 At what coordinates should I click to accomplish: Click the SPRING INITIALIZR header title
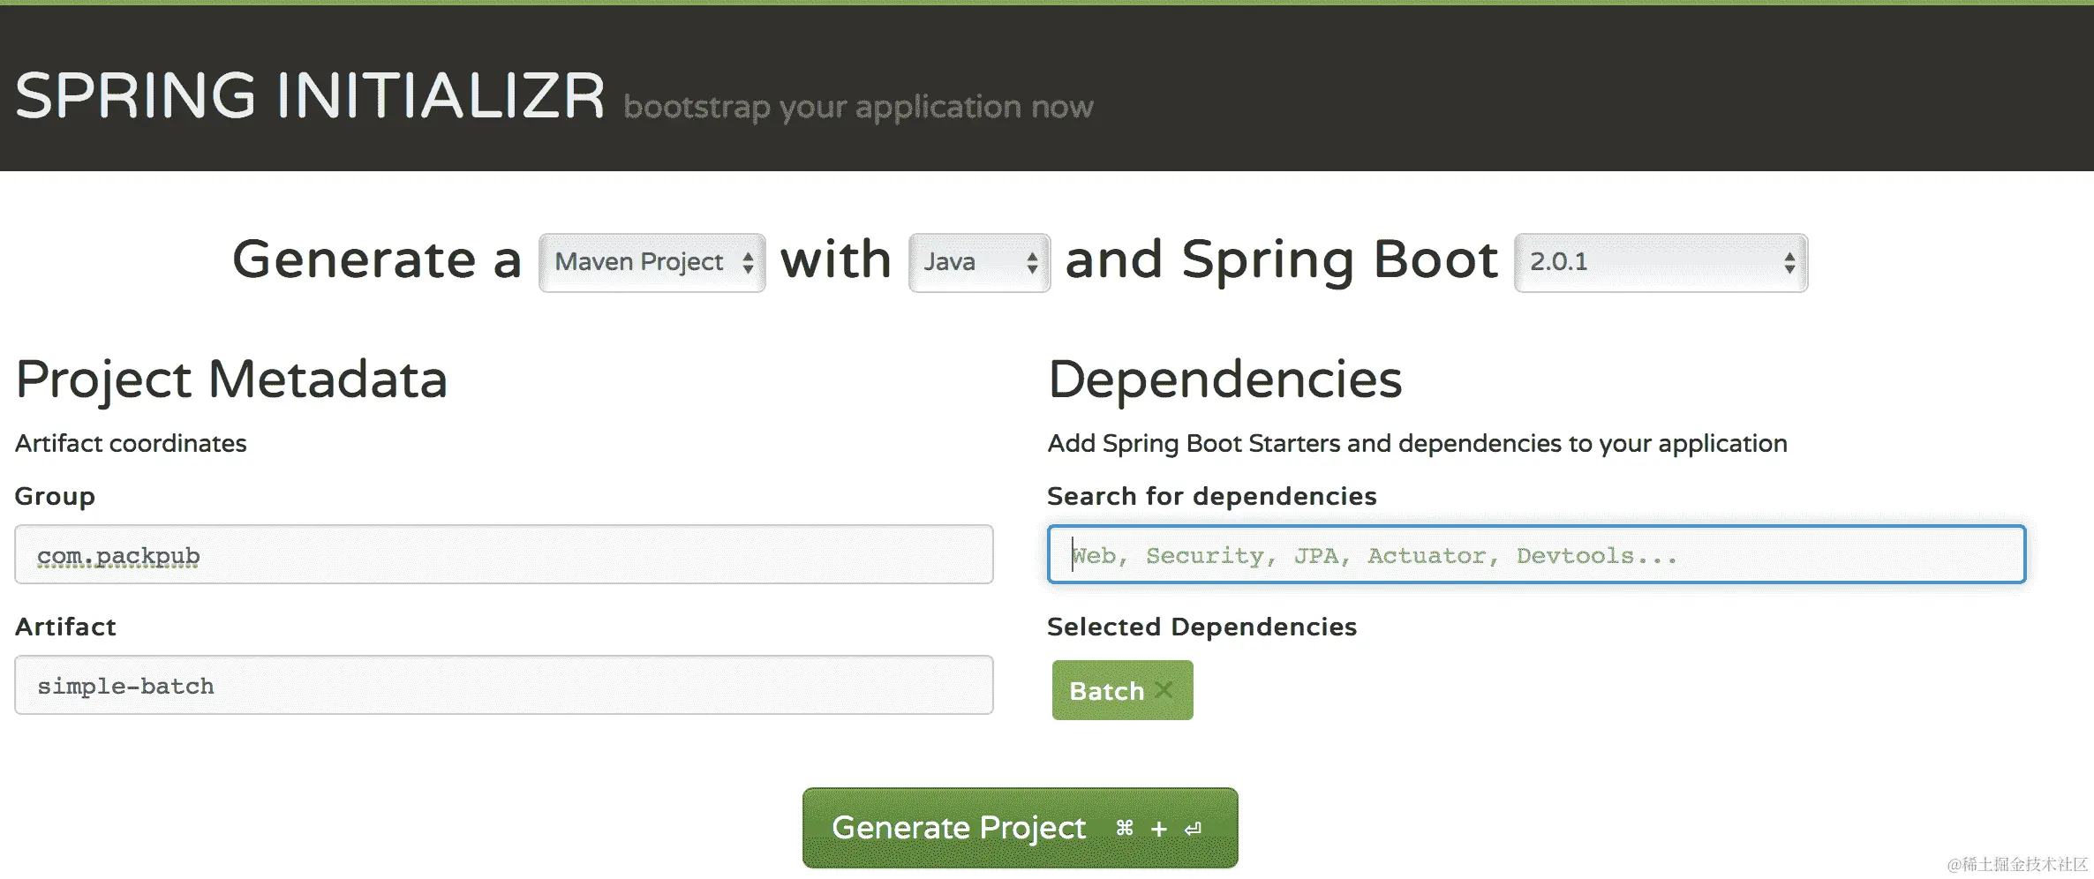(310, 95)
